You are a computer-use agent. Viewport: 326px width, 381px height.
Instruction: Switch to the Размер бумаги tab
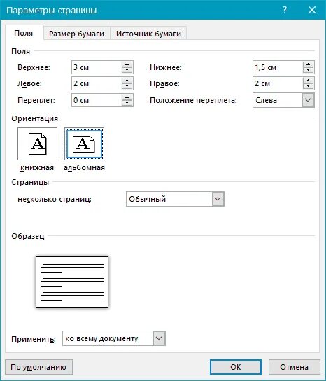[x=76, y=34]
